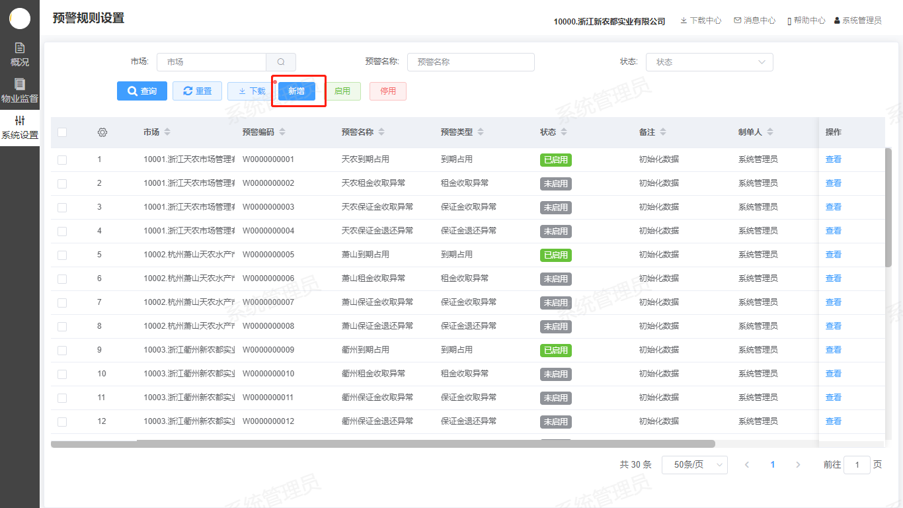Screen dimensions: 903x508
Task: Switch to 概况 in the sidebar
Action: click(x=20, y=54)
